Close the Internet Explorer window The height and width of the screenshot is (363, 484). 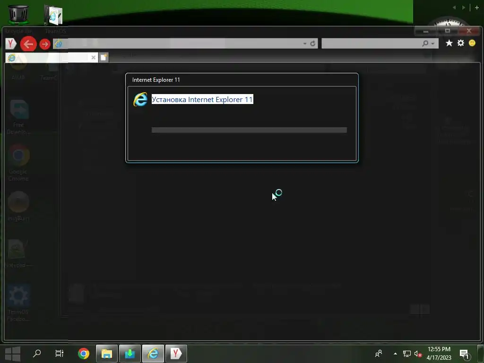tap(469, 31)
